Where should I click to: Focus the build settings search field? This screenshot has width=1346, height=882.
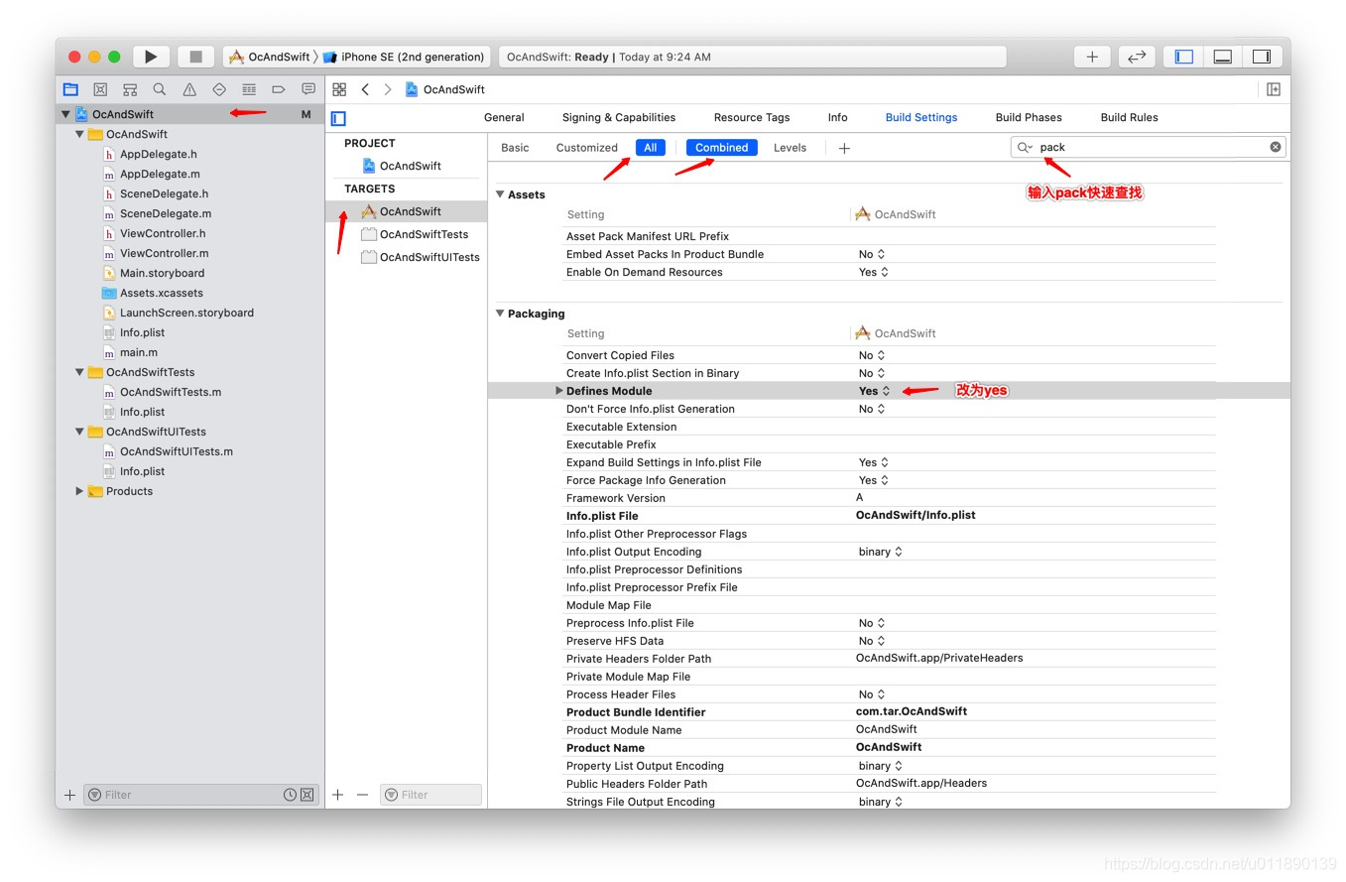(1149, 147)
